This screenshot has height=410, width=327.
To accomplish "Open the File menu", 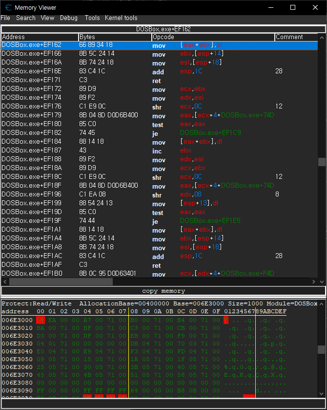I will coord(5,18).
